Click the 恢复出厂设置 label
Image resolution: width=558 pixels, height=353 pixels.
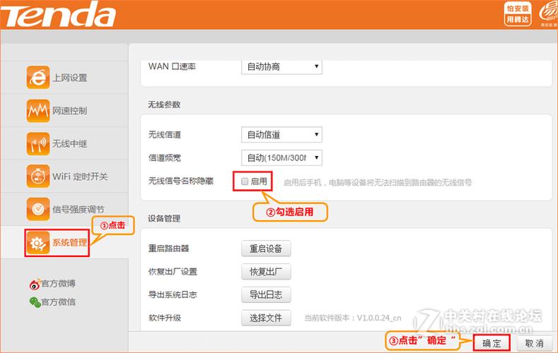(x=173, y=272)
